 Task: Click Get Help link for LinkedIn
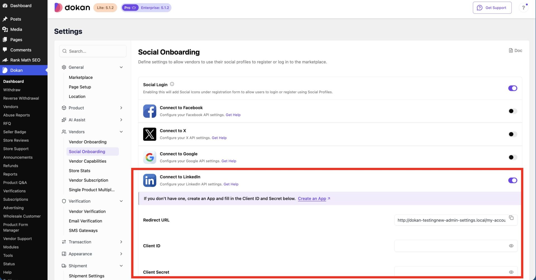[231, 184]
